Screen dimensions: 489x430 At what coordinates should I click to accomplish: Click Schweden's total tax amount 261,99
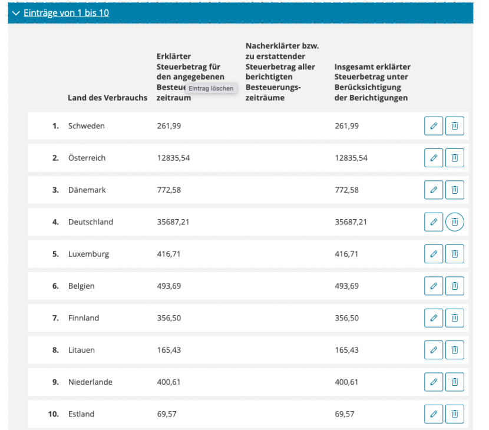click(346, 126)
